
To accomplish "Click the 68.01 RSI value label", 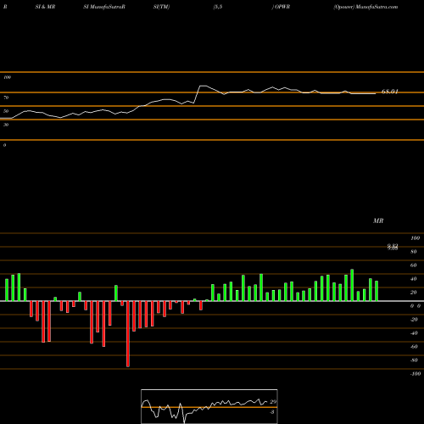I will [x=389, y=92].
